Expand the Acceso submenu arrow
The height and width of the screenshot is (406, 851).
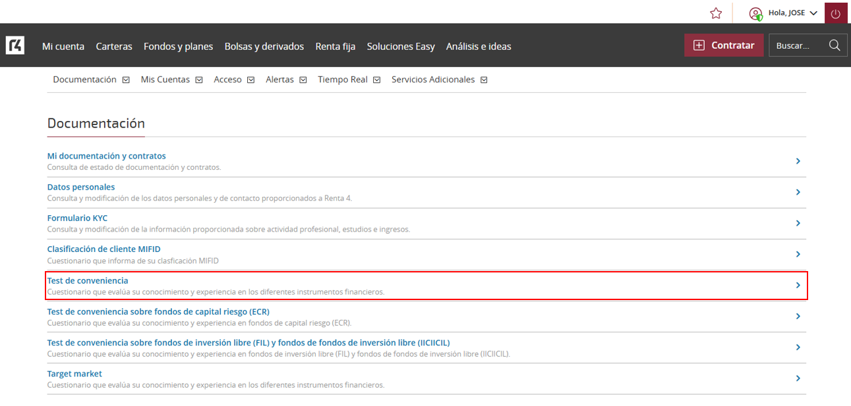251,80
